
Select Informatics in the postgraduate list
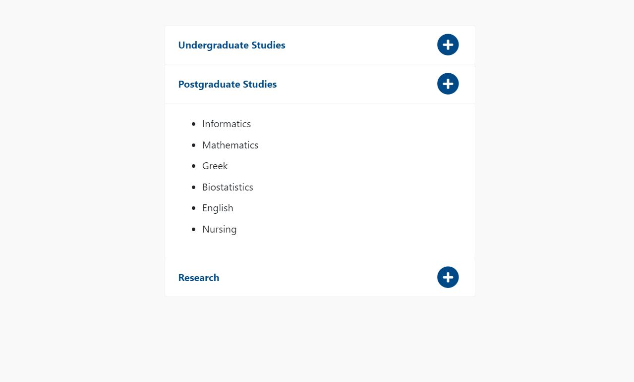pos(227,124)
